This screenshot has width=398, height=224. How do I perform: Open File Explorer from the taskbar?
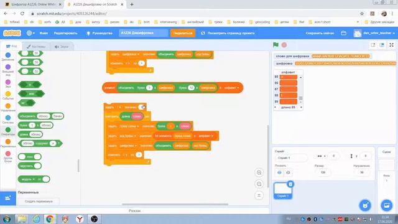pyautogui.click(x=22, y=219)
